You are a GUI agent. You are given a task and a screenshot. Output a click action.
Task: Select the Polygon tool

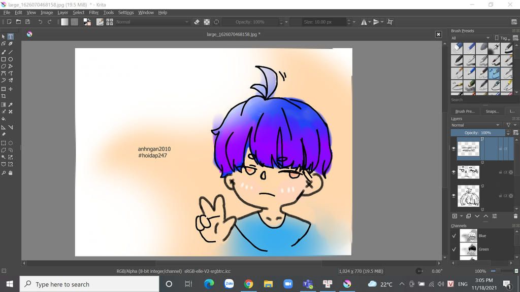point(4,66)
